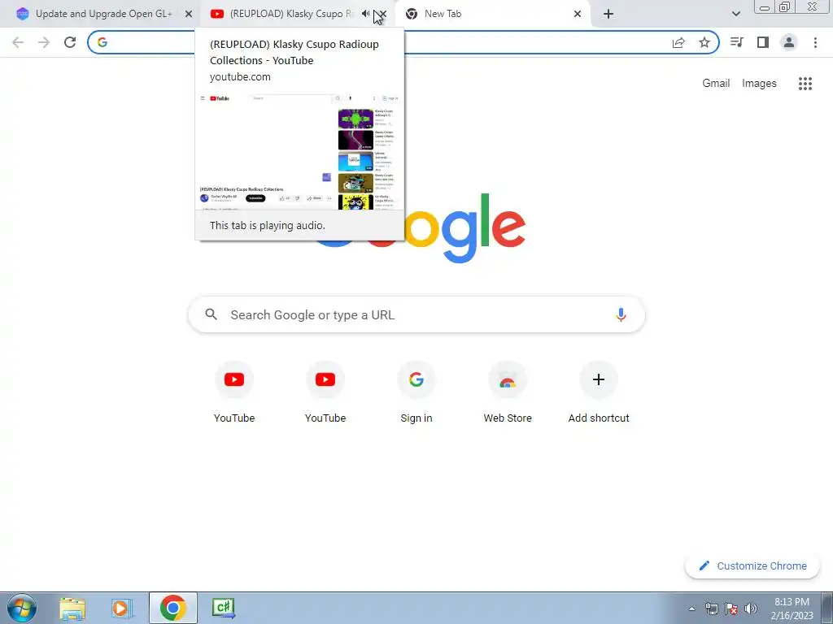This screenshot has height=624, width=833.
Task: Open second YouTube shortcut tile
Action: click(x=325, y=392)
